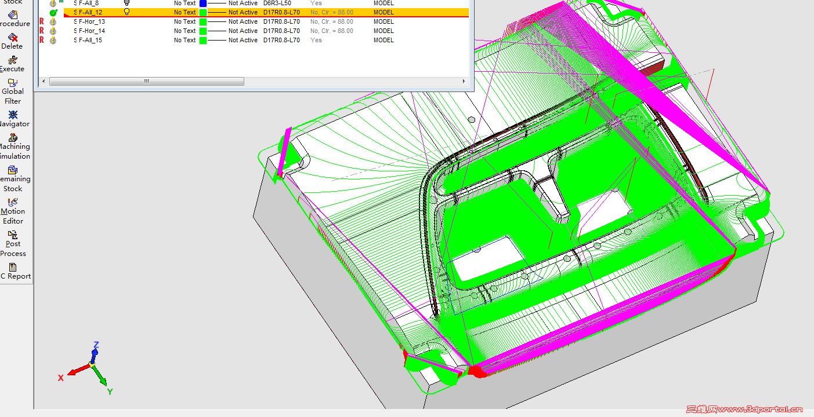
Task: Click tool D17R0.8-L70 in F-All_12 row
Action: coord(282,12)
